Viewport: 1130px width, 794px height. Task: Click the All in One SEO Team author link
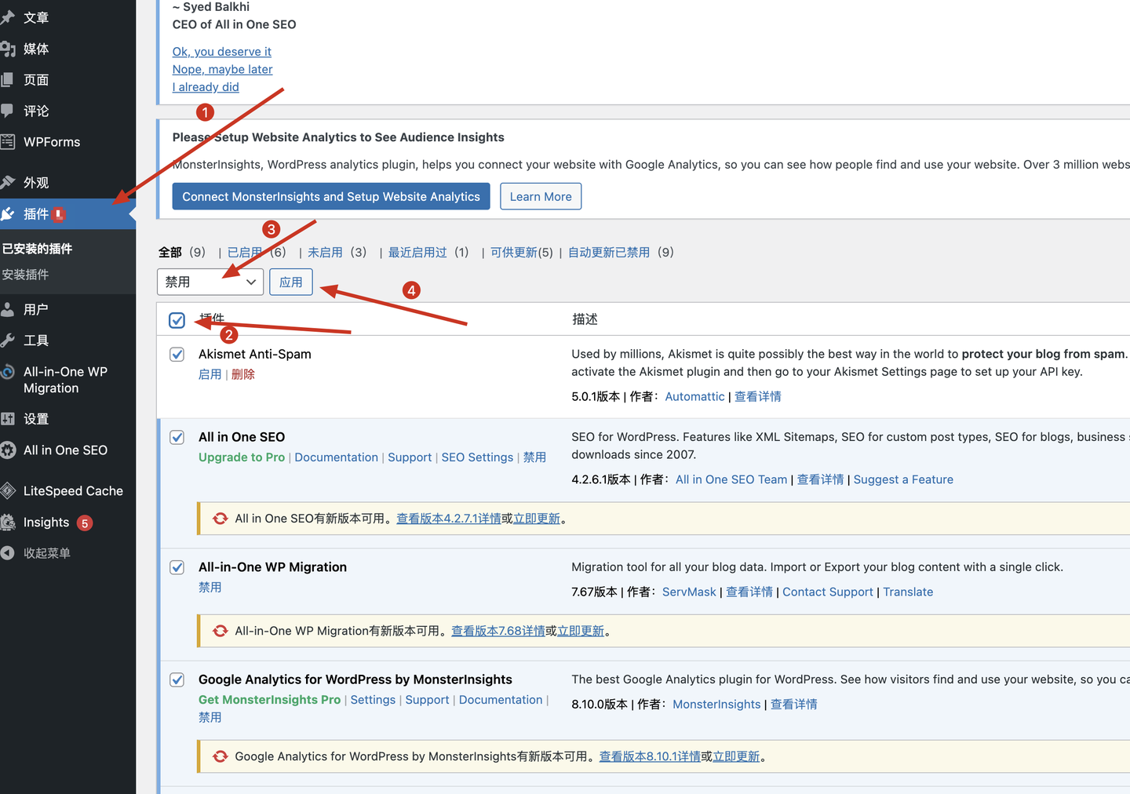coord(731,480)
